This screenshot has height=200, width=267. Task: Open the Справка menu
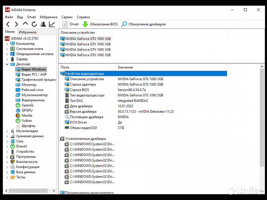83,17
